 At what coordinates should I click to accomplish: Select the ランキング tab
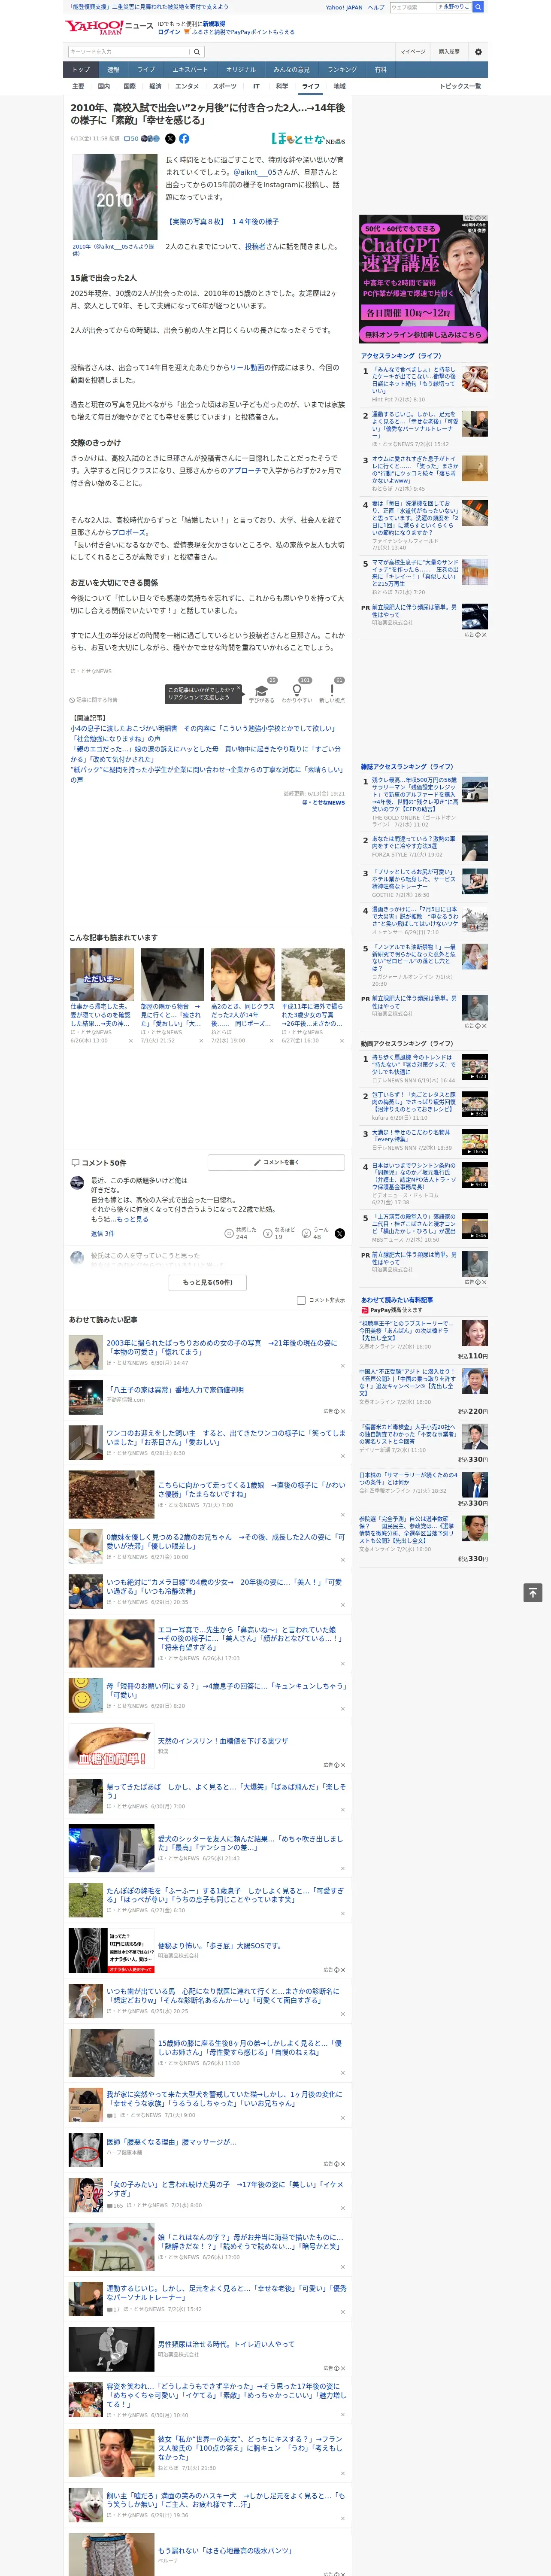pos(342,70)
